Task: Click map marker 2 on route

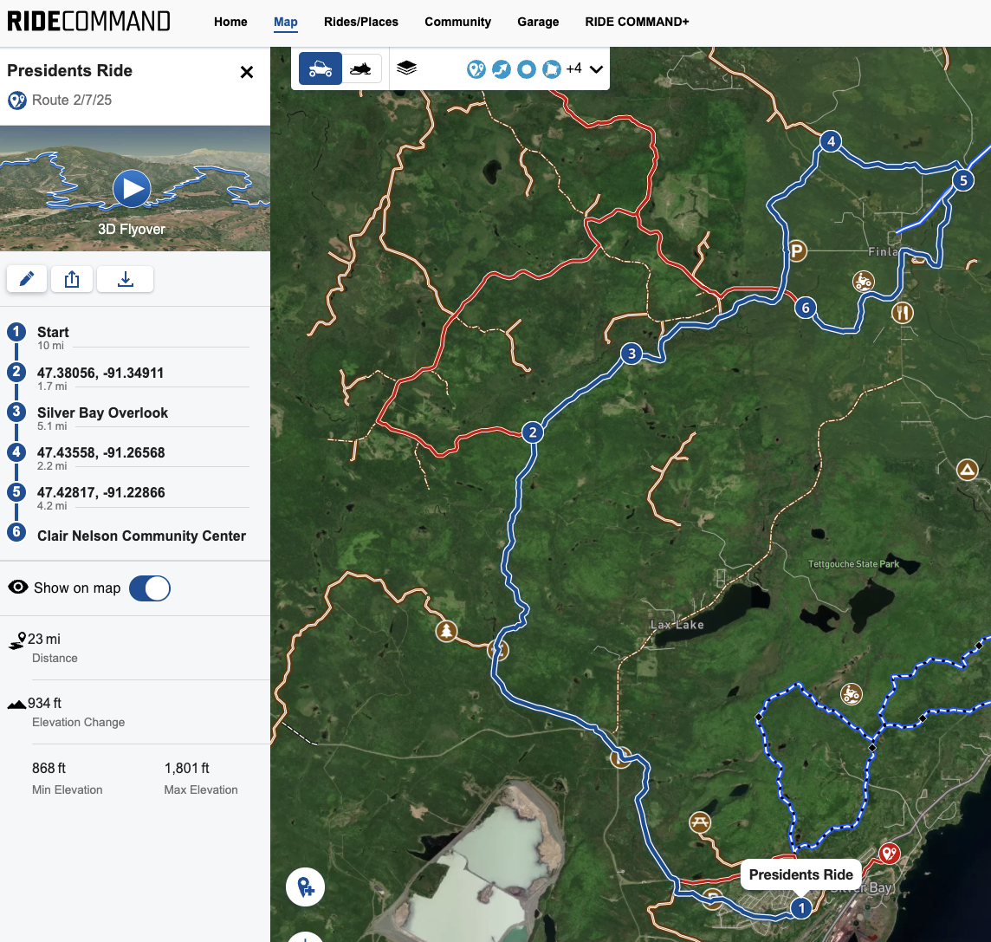Action: tap(533, 432)
